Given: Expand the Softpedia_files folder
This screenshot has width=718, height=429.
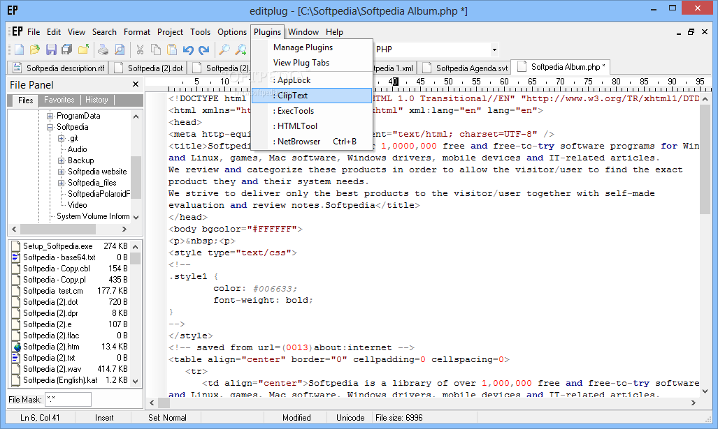Looking at the screenshot, I should click(x=62, y=183).
